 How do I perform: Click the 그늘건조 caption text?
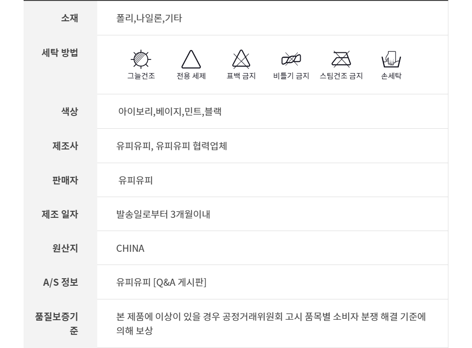(x=141, y=76)
